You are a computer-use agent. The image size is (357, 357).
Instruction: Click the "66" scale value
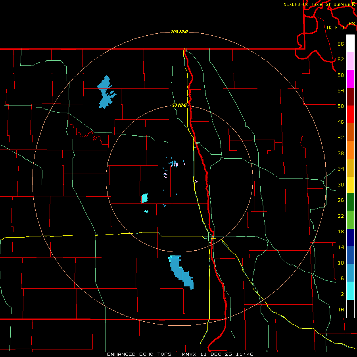point(341,44)
